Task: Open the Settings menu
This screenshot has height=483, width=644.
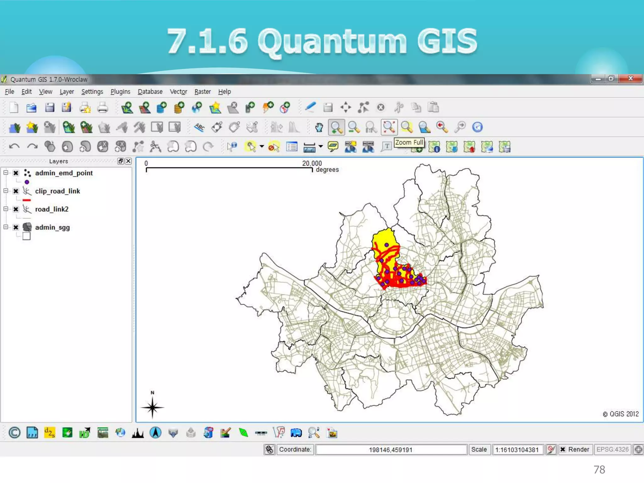Action: [92, 92]
